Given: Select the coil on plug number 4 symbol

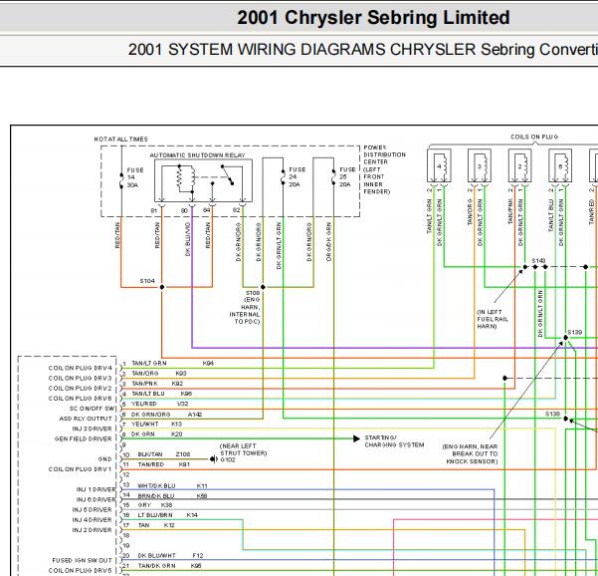Looking at the screenshot, I should tap(439, 165).
